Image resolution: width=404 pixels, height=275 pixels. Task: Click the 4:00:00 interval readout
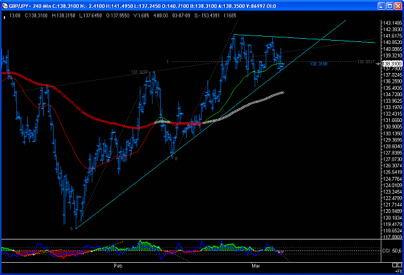(x=160, y=15)
